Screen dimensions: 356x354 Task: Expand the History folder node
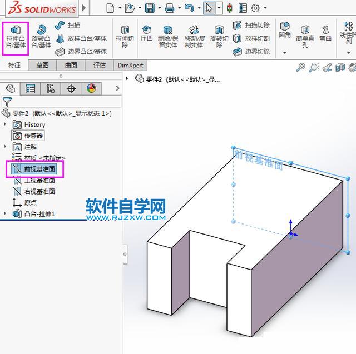(x=5, y=124)
